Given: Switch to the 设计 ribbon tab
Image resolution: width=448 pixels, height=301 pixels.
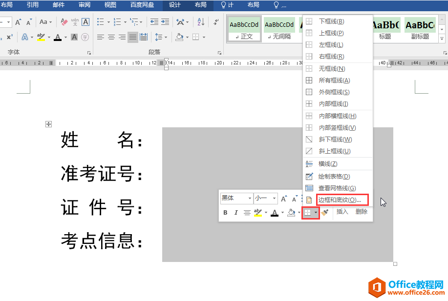Looking at the screenshot, I should (174, 5).
